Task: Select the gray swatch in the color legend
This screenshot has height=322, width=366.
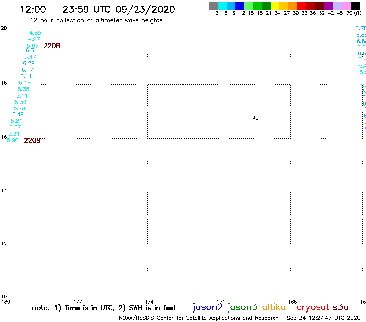Action: [x=213, y=6]
